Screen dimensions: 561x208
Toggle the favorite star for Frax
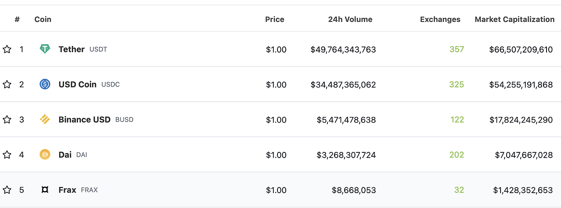pos(7,190)
